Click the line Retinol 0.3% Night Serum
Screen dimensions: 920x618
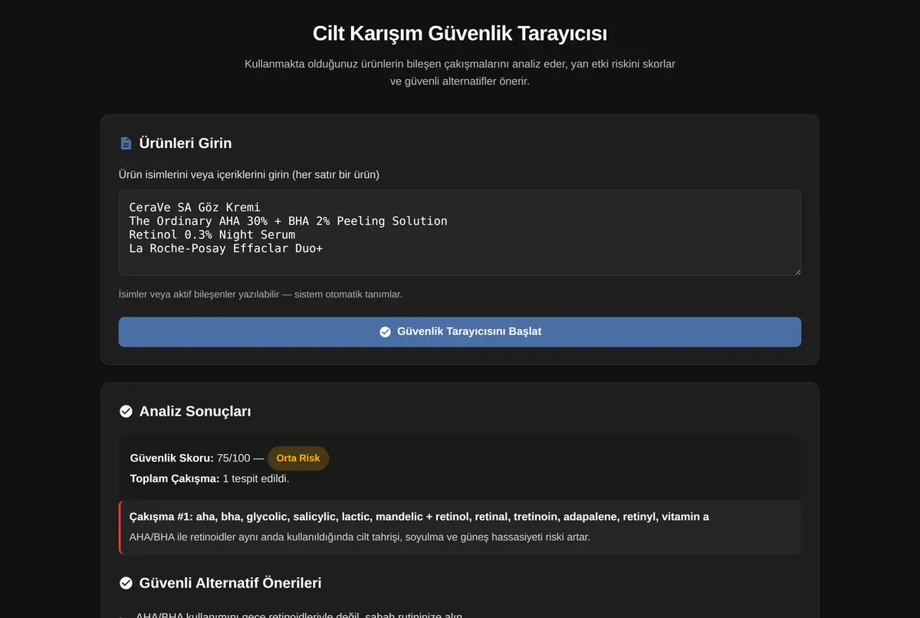pos(212,235)
